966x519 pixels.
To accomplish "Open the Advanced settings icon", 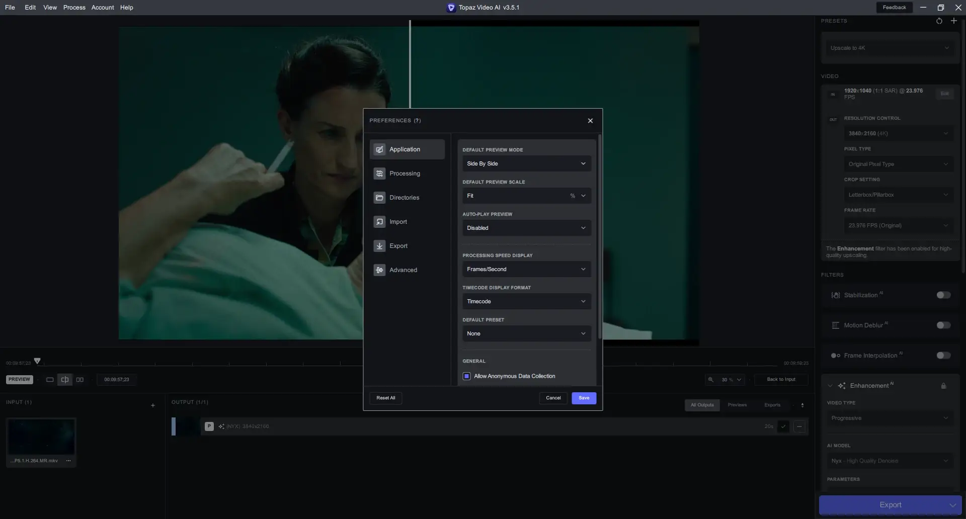I will pos(379,270).
